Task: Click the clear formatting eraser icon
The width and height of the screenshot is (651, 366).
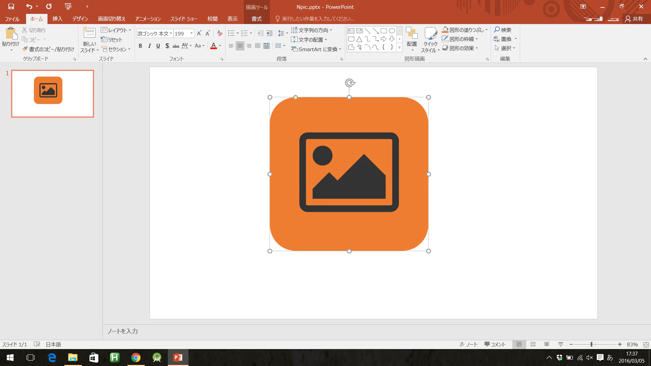Action: click(220, 33)
